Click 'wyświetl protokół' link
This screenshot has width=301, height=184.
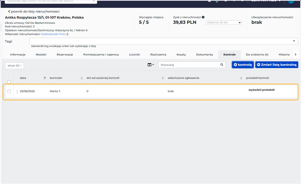(x=261, y=90)
